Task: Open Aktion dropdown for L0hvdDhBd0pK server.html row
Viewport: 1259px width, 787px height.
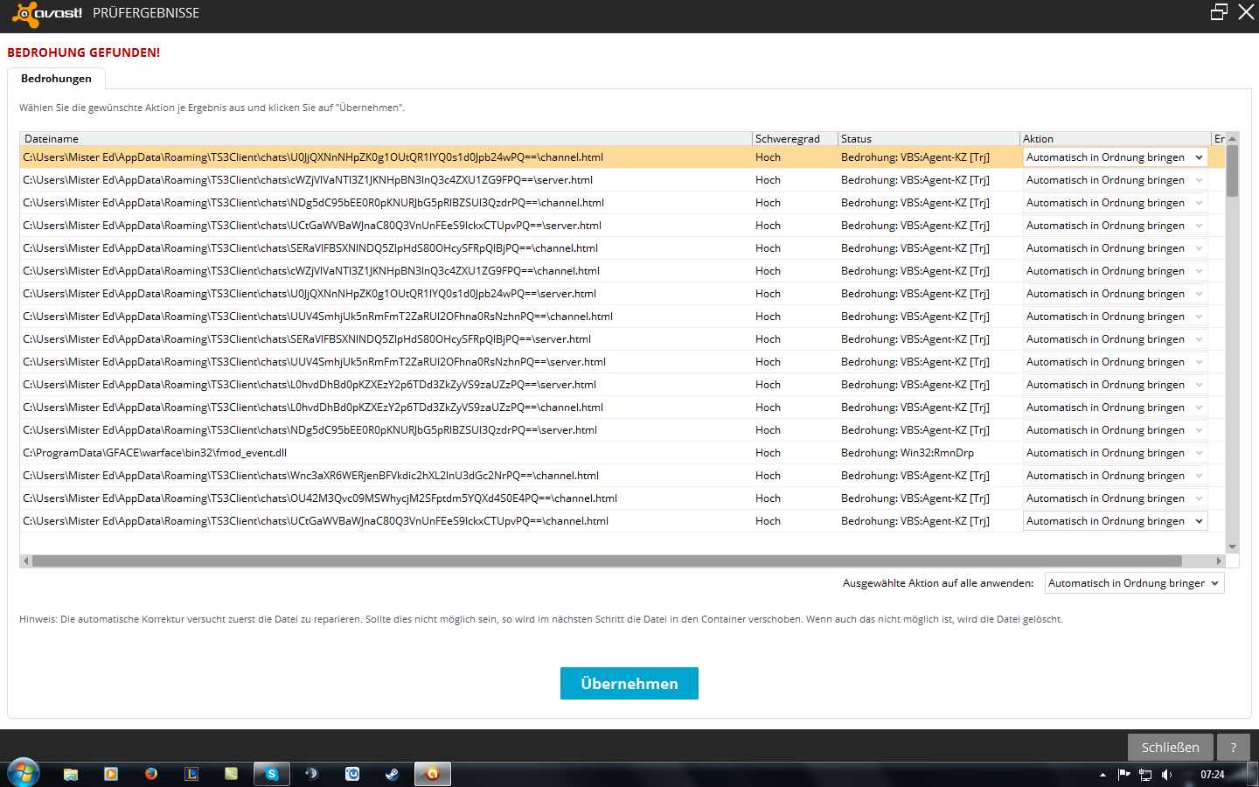Action: pyautogui.click(x=1115, y=385)
